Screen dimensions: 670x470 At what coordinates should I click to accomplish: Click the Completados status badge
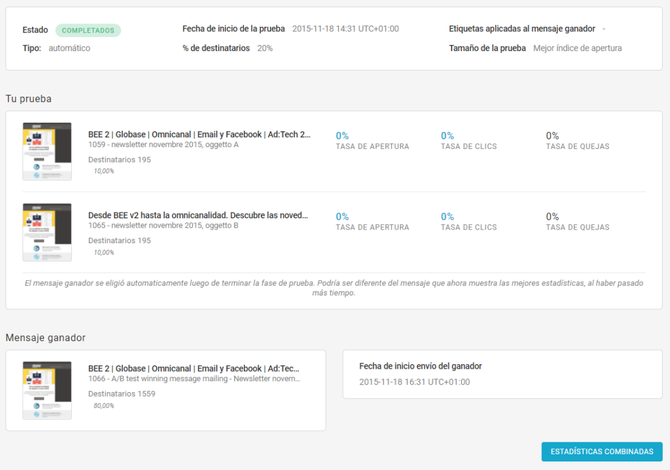(88, 30)
